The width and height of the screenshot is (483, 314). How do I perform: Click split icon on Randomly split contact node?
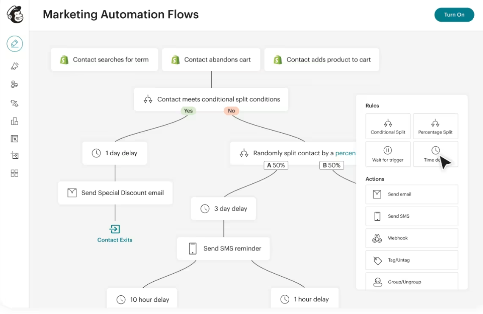[x=244, y=153]
